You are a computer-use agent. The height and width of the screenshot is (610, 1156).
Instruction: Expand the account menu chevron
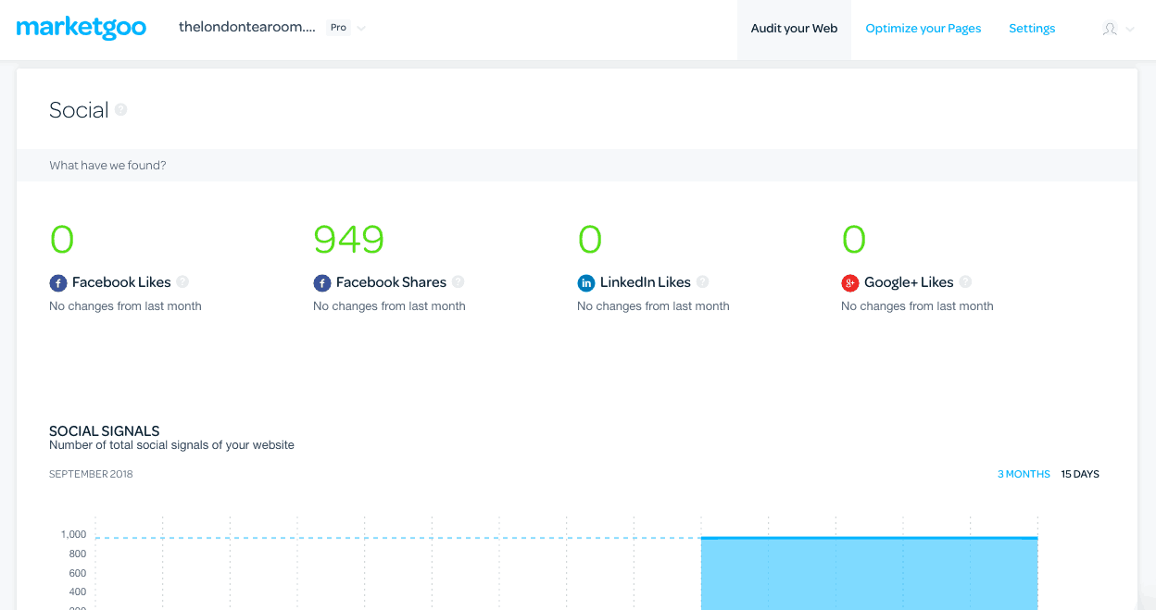coord(1130,30)
